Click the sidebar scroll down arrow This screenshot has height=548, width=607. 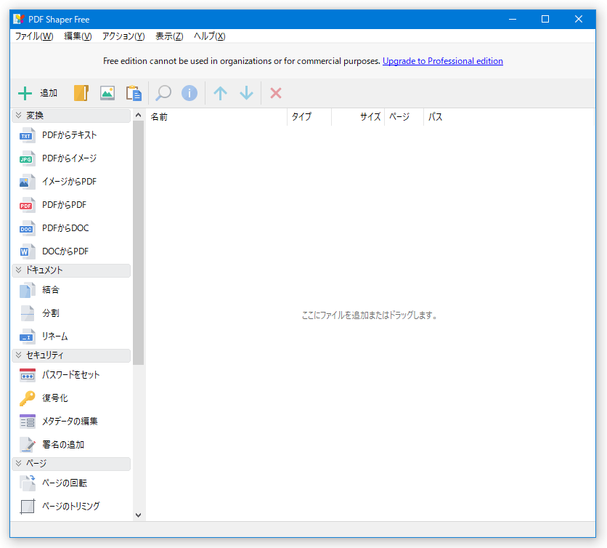tap(138, 515)
